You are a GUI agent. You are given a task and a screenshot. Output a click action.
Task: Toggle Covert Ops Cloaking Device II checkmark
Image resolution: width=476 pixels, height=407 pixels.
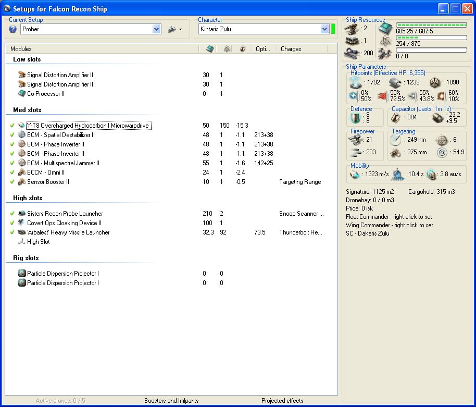coord(12,223)
